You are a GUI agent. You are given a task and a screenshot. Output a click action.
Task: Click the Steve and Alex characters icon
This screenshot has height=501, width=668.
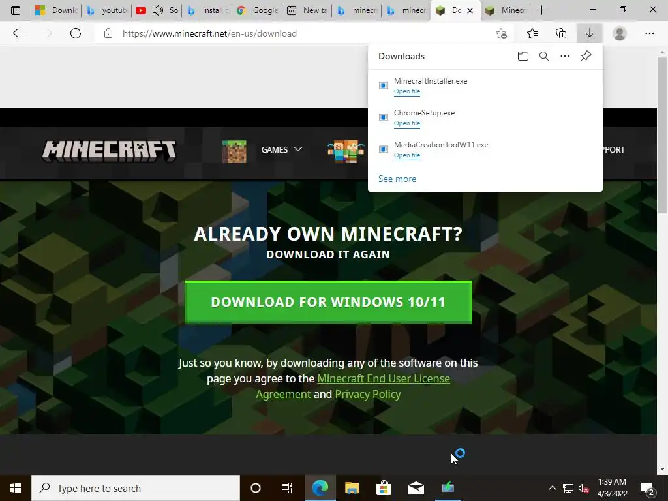click(x=346, y=151)
